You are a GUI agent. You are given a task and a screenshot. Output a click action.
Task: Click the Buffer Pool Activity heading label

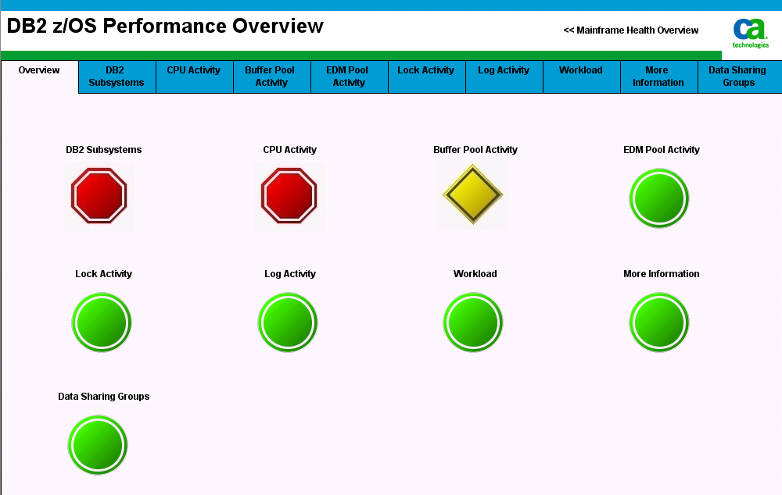475,150
